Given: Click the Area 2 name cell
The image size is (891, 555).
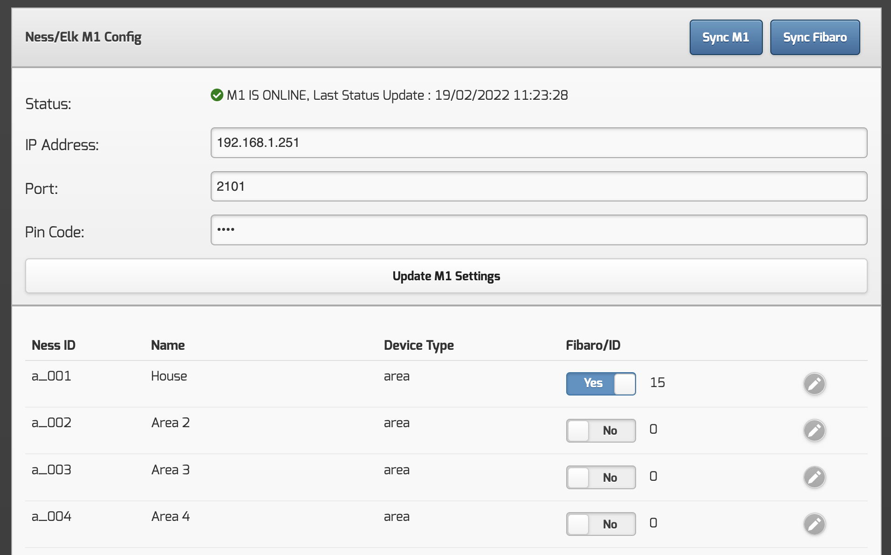Looking at the screenshot, I should point(171,423).
